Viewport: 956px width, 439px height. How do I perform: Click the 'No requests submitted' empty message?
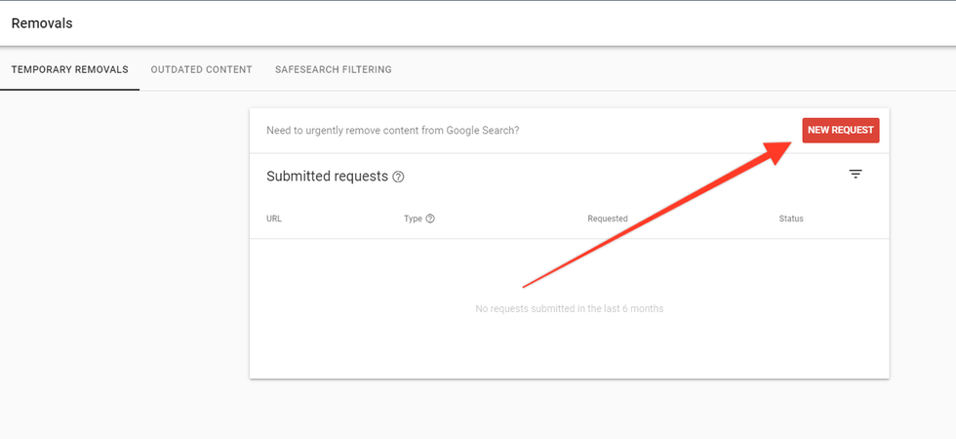pyautogui.click(x=569, y=309)
